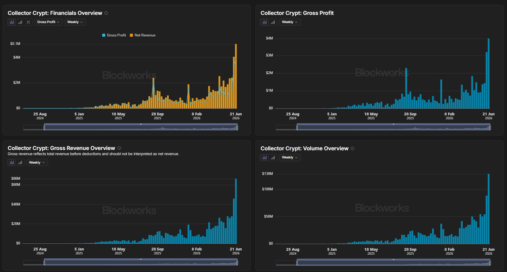The width and height of the screenshot is (507, 272).
Task: Select cumulative chart view in Gross Revenue Overview
Action: pos(20,162)
